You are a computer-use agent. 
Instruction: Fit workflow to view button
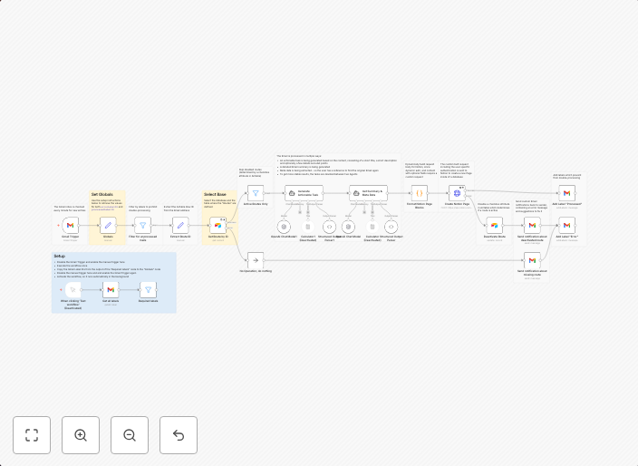[32, 435]
